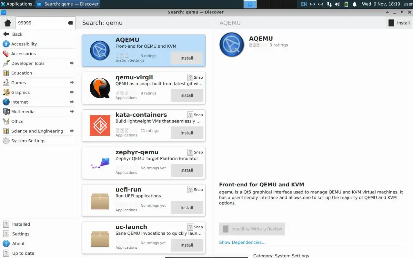Click the Accessories category icon
The width and height of the screenshot is (413, 258).
tap(6, 54)
